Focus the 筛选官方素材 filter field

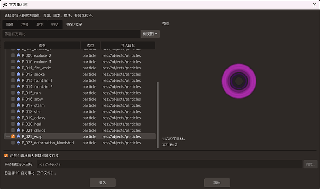71,34
